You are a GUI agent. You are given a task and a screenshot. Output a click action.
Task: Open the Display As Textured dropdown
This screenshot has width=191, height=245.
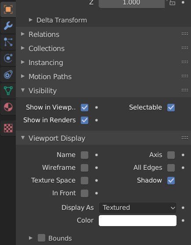tap(137, 208)
